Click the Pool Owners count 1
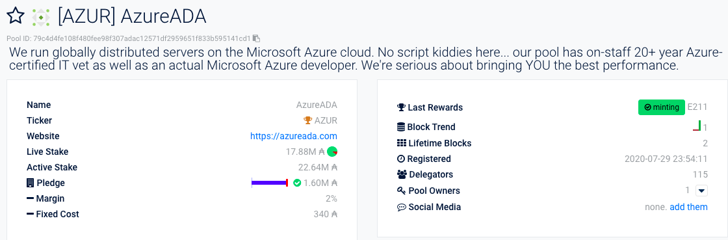 coord(688,191)
